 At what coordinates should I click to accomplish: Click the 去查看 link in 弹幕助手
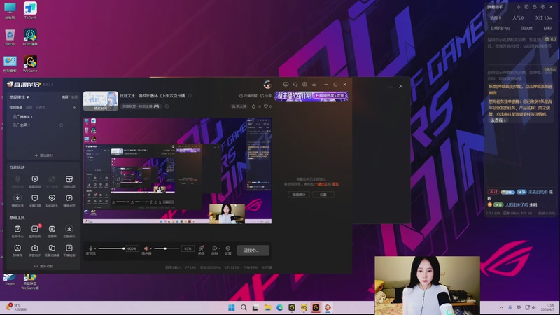click(498, 120)
